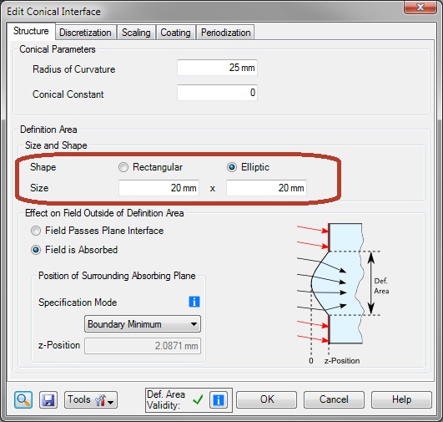Open Help for this dialog
The height and width of the screenshot is (422, 443).
point(401,399)
